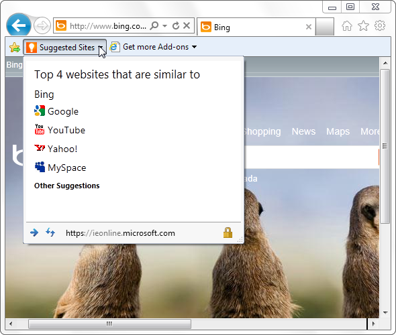The width and height of the screenshot is (396, 335).
Task: Click the Suggested Sites lightbulb icon
Action: [32, 48]
